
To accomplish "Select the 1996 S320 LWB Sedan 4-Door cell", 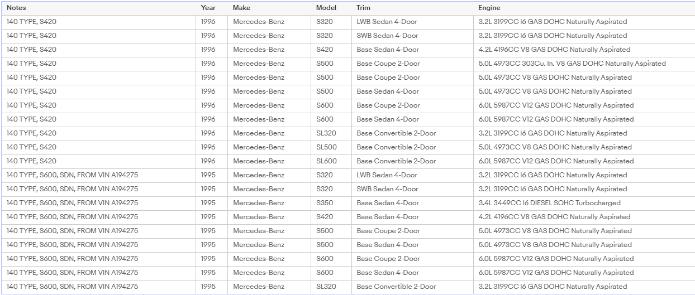I will coord(412,22).
